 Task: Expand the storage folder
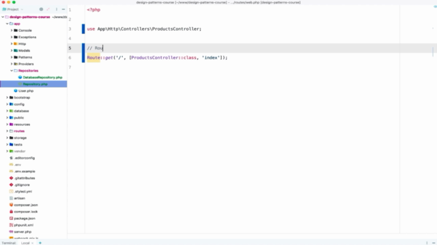8,137
